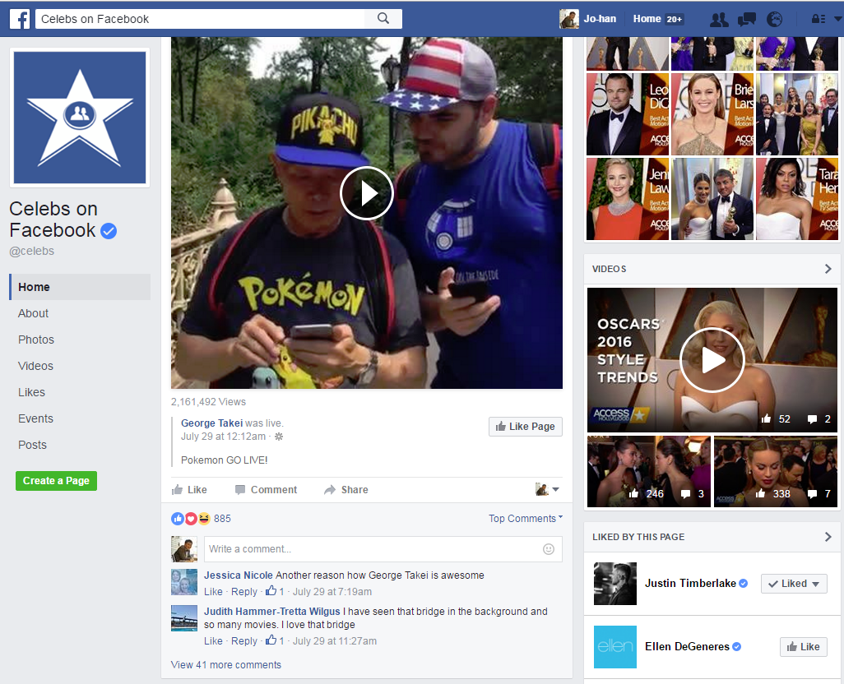
Task: Select the Photos page tab
Action: tap(36, 340)
